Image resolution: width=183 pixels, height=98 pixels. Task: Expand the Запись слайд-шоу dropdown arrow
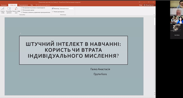[18, 13]
